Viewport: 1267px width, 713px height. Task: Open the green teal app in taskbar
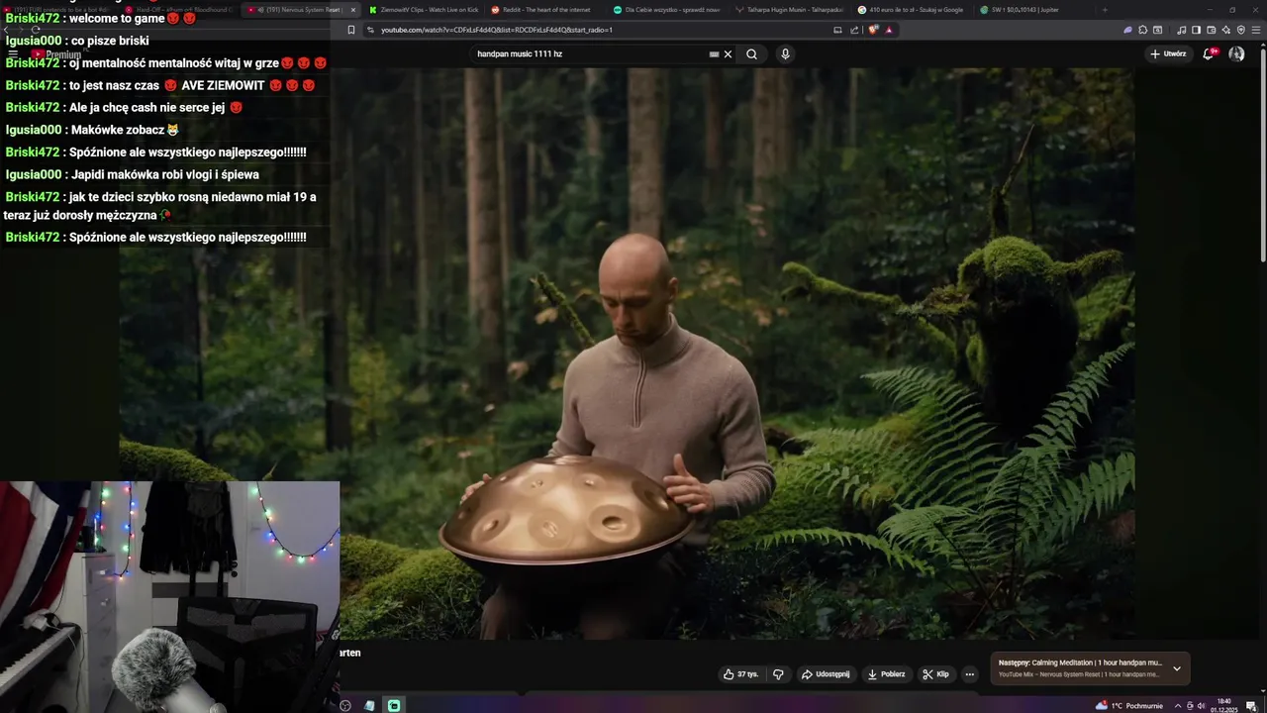coord(394,705)
